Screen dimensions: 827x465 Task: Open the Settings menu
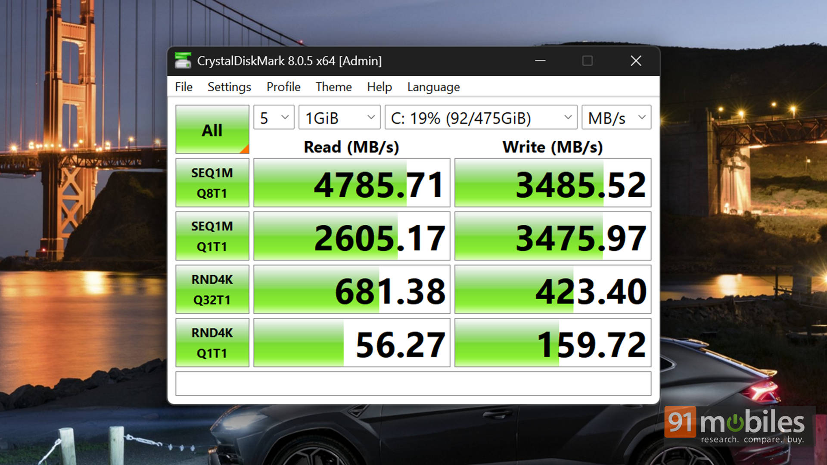tap(229, 87)
